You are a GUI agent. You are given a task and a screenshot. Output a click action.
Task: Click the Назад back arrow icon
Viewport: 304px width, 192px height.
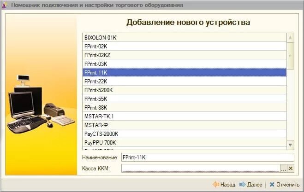tap(216, 185)
